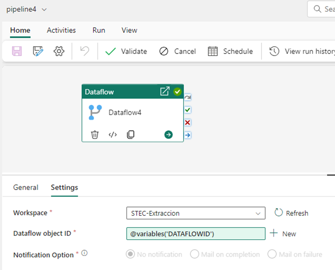335x270 pixels.
Task: Select the Dataflow activity header
Action: point(132,92)
